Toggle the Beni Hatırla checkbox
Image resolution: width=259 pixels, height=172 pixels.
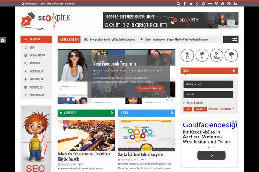184,103
